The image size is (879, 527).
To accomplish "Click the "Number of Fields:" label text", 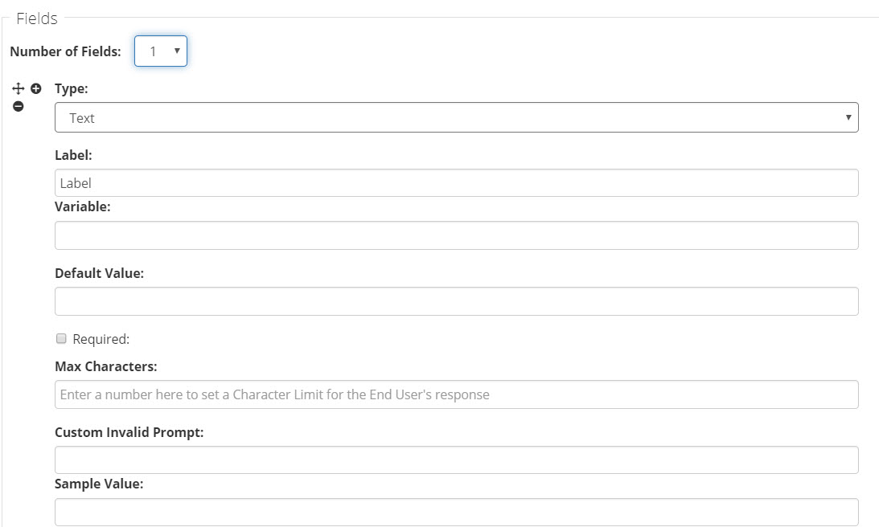I will click(65, 51).
